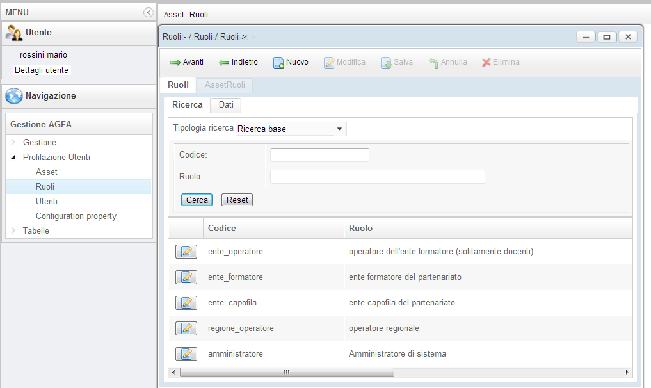The width and height of the screenshot is (651, 388).
Task: Click the Avanti forward arrow icon
Action: tap(175, 63)
